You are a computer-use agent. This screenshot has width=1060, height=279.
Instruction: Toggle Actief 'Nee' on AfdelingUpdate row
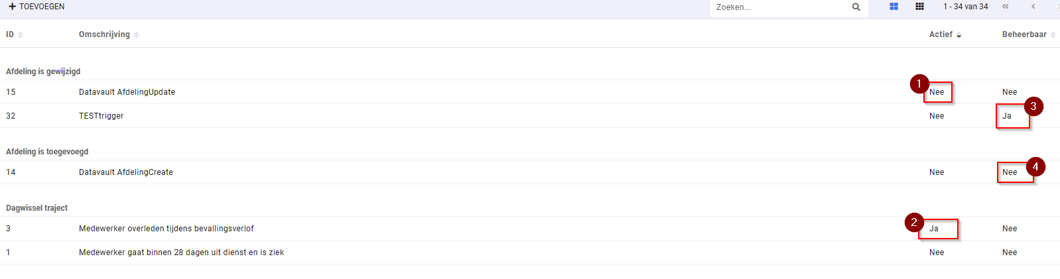(x=937, y=92)
